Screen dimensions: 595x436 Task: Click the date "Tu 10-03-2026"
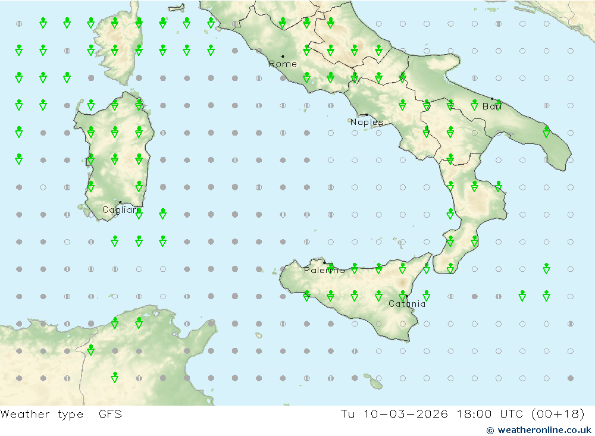click(394, 414)
